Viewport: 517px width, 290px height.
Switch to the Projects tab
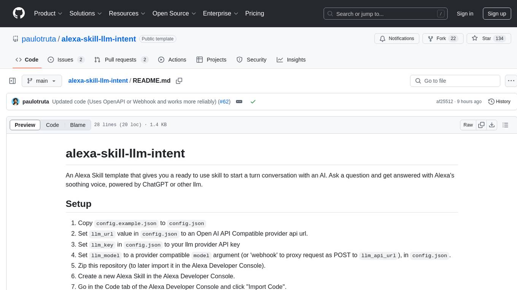point(211,60)
